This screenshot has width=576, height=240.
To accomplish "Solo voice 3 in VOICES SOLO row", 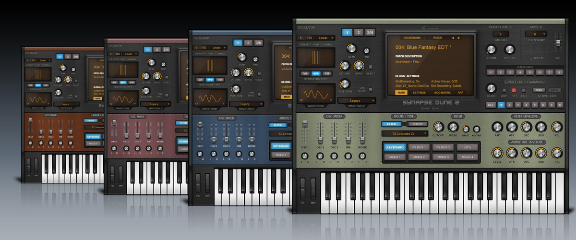I will (x=510, y=72).
